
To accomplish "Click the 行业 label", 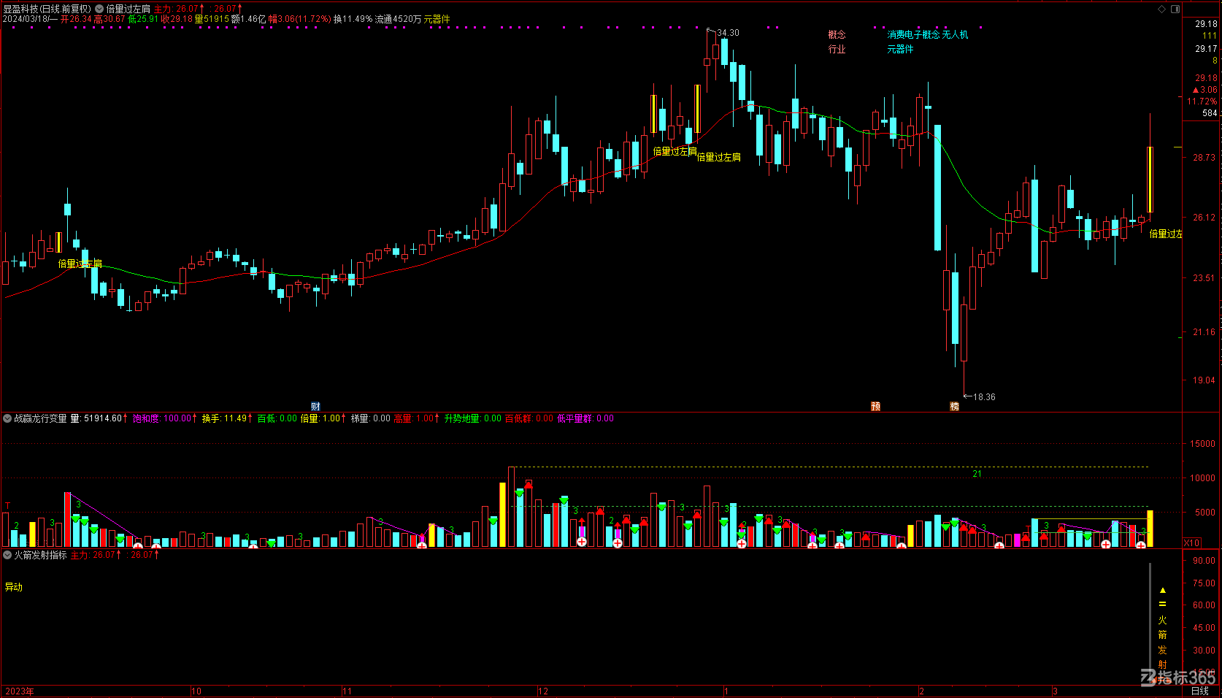I will [837, 49].
